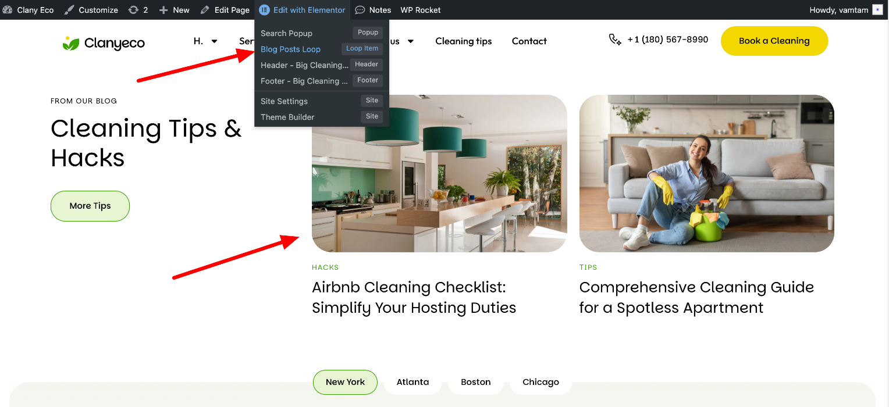Open Edit with Elementor menu

(303, 10)
